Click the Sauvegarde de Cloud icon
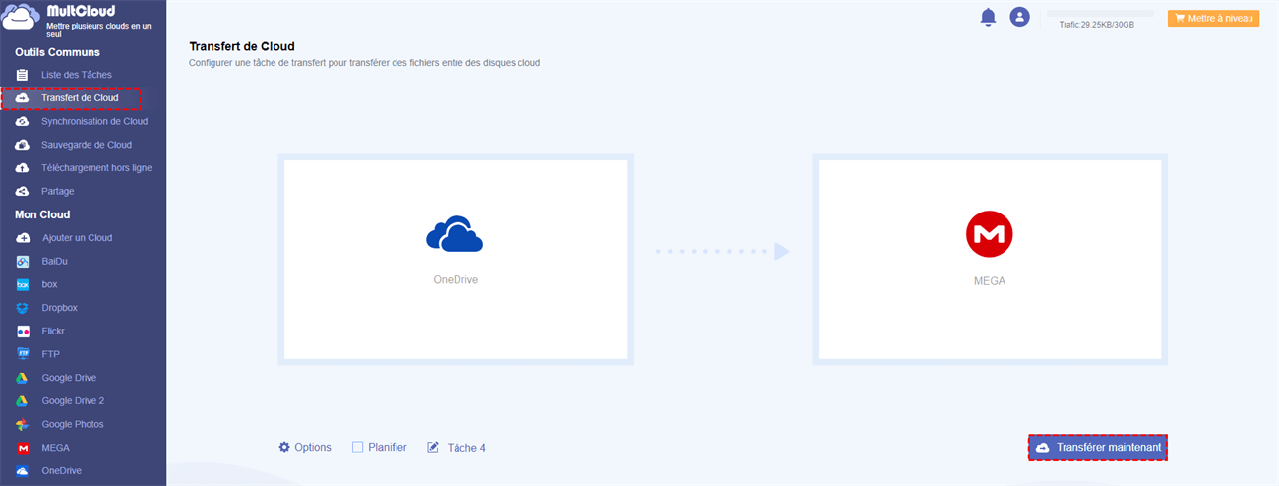Image resolution: width=1279 pixels, height=486 pixels. (x=23, y=145)
